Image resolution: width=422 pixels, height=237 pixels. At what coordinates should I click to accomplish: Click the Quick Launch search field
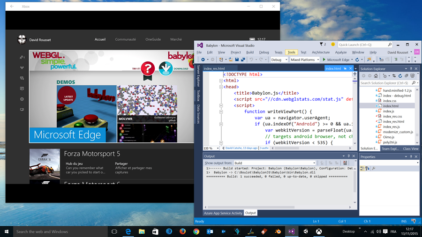[x=364, y=44]
